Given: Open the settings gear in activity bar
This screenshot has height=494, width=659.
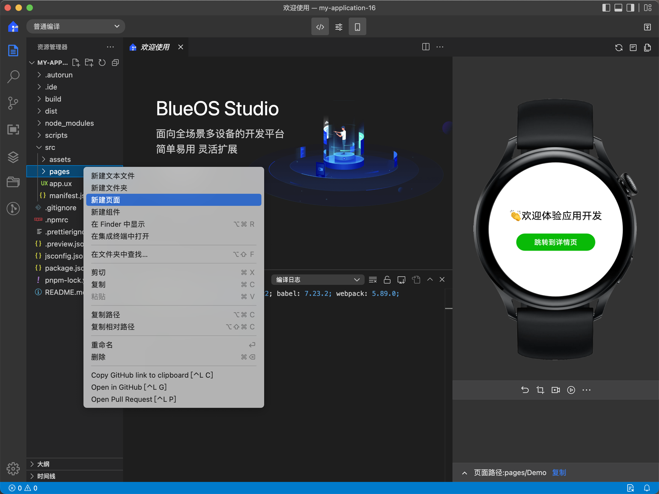Looking at the screenshot, I should click(13, 469).
